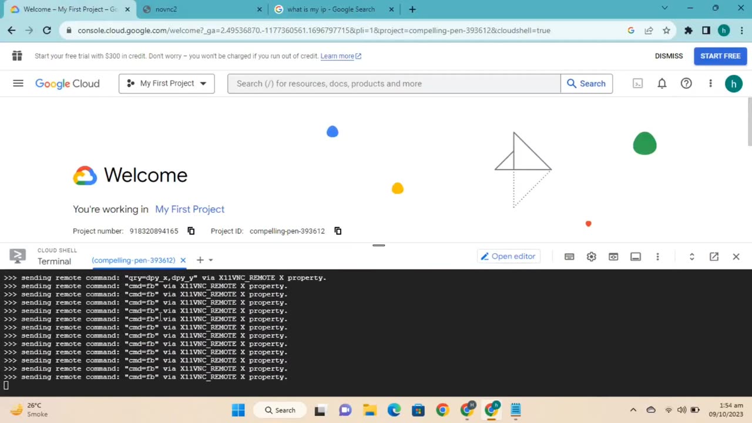
Task: Open the Chrome three-dot menu
Action: [x=741, y=31]
